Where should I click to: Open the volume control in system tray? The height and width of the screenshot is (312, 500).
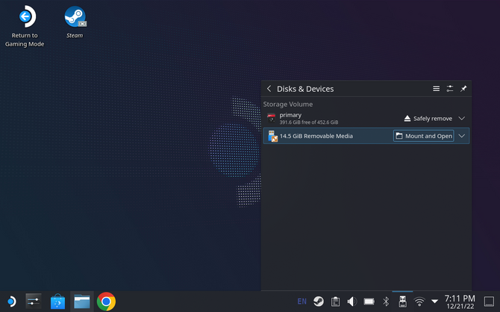point(352,302)
